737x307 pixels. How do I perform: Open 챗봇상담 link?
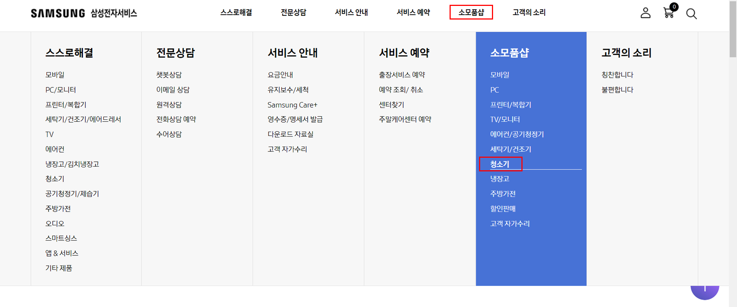(169, 75)
